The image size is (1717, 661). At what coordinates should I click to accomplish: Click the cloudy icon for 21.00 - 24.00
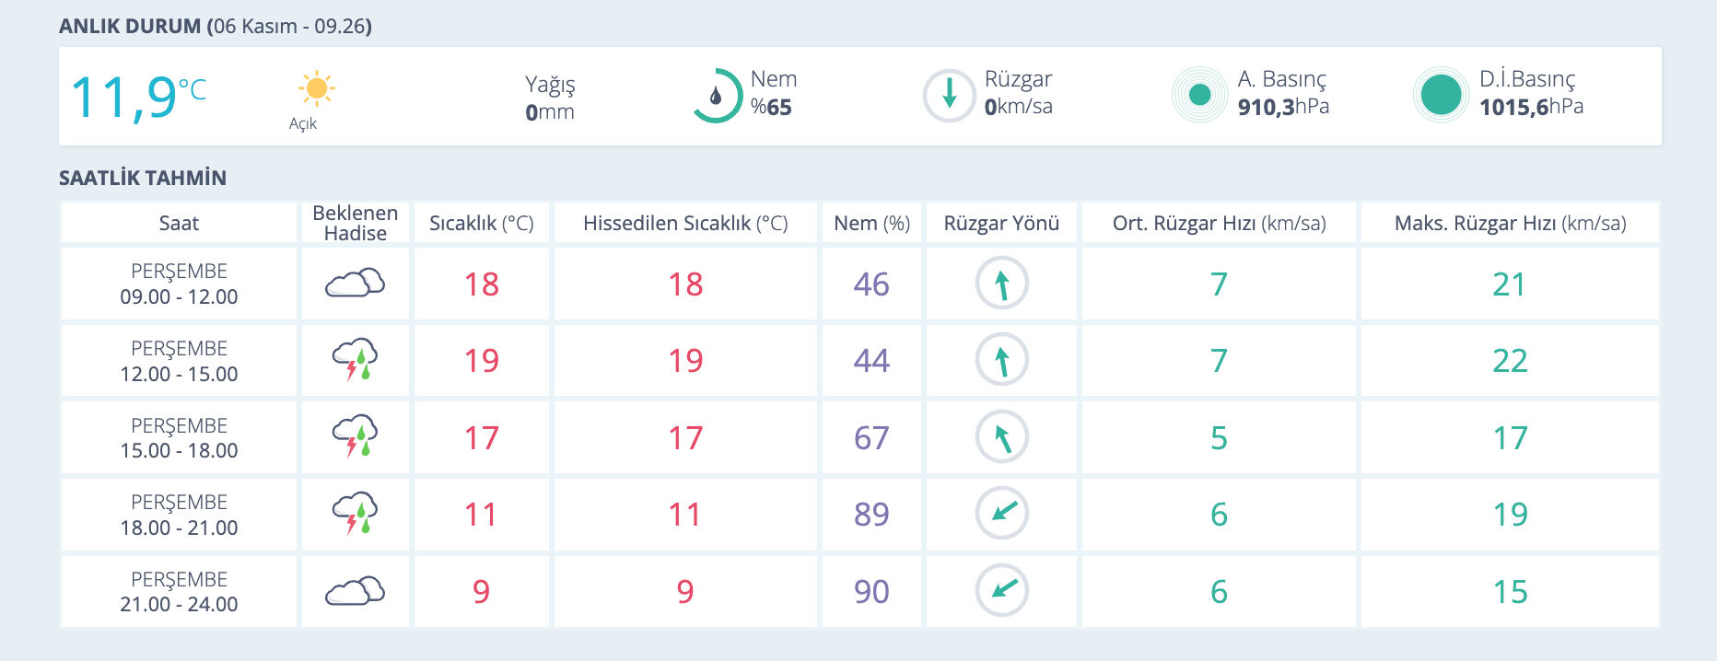(355, 591)
